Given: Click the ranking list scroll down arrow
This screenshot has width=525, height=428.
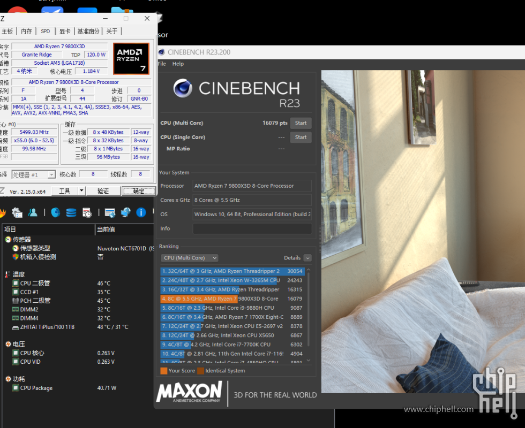Looking at the screenshot, I should coord(309,361).
